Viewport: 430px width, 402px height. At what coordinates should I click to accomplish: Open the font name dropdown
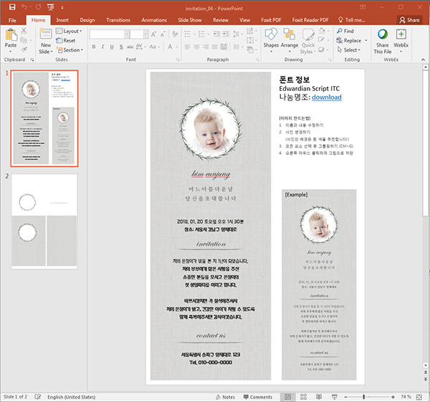[127, 34]
